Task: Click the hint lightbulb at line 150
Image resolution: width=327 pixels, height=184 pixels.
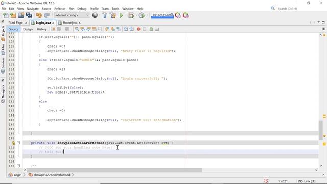Action: 13,143
